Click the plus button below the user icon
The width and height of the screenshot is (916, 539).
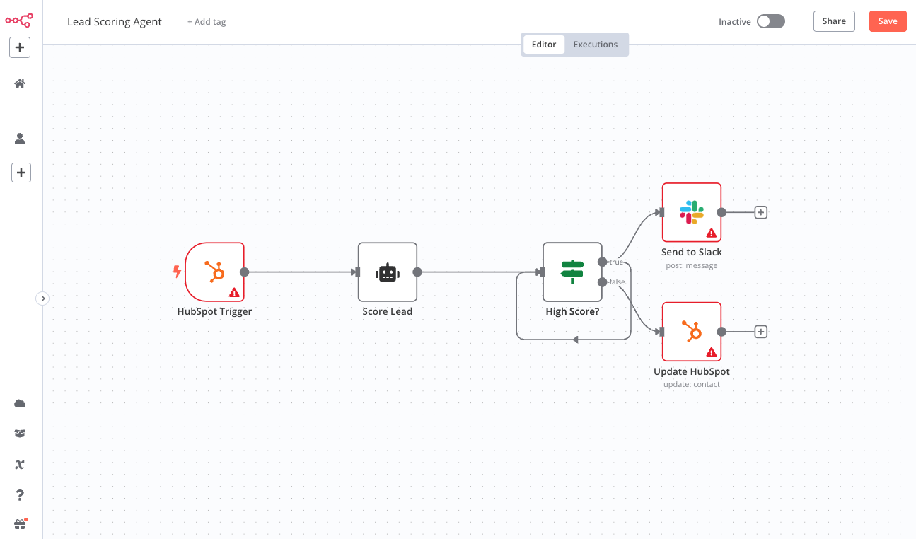[x=21, y=172]
